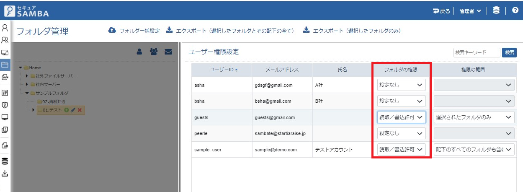The height and width of the screenshot is (192, 523).
Task: Open the 管理者 menu in header
Action: click(x=470, y=11)
